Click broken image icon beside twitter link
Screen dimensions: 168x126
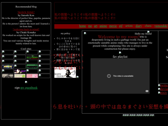point(159,85)
